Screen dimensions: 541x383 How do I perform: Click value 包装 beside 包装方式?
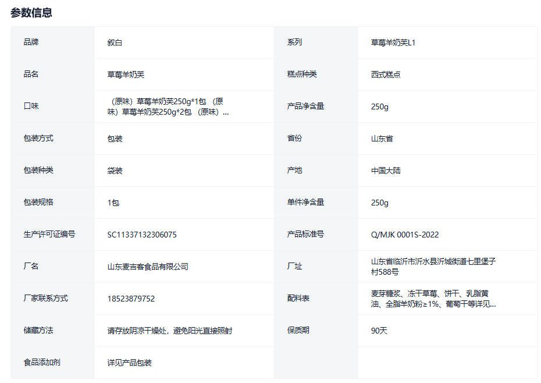pos(115,139)
